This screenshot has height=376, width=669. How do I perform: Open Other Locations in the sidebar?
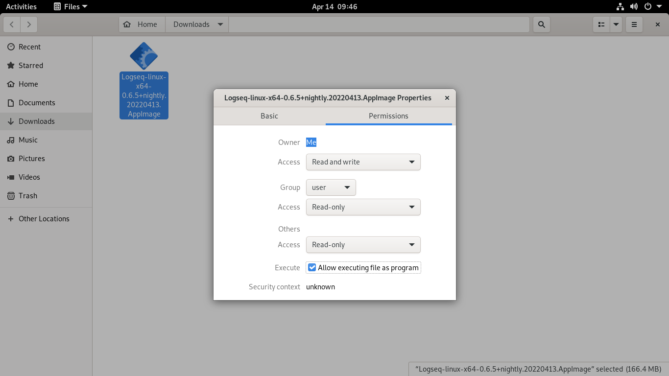[x=46, y=219]
